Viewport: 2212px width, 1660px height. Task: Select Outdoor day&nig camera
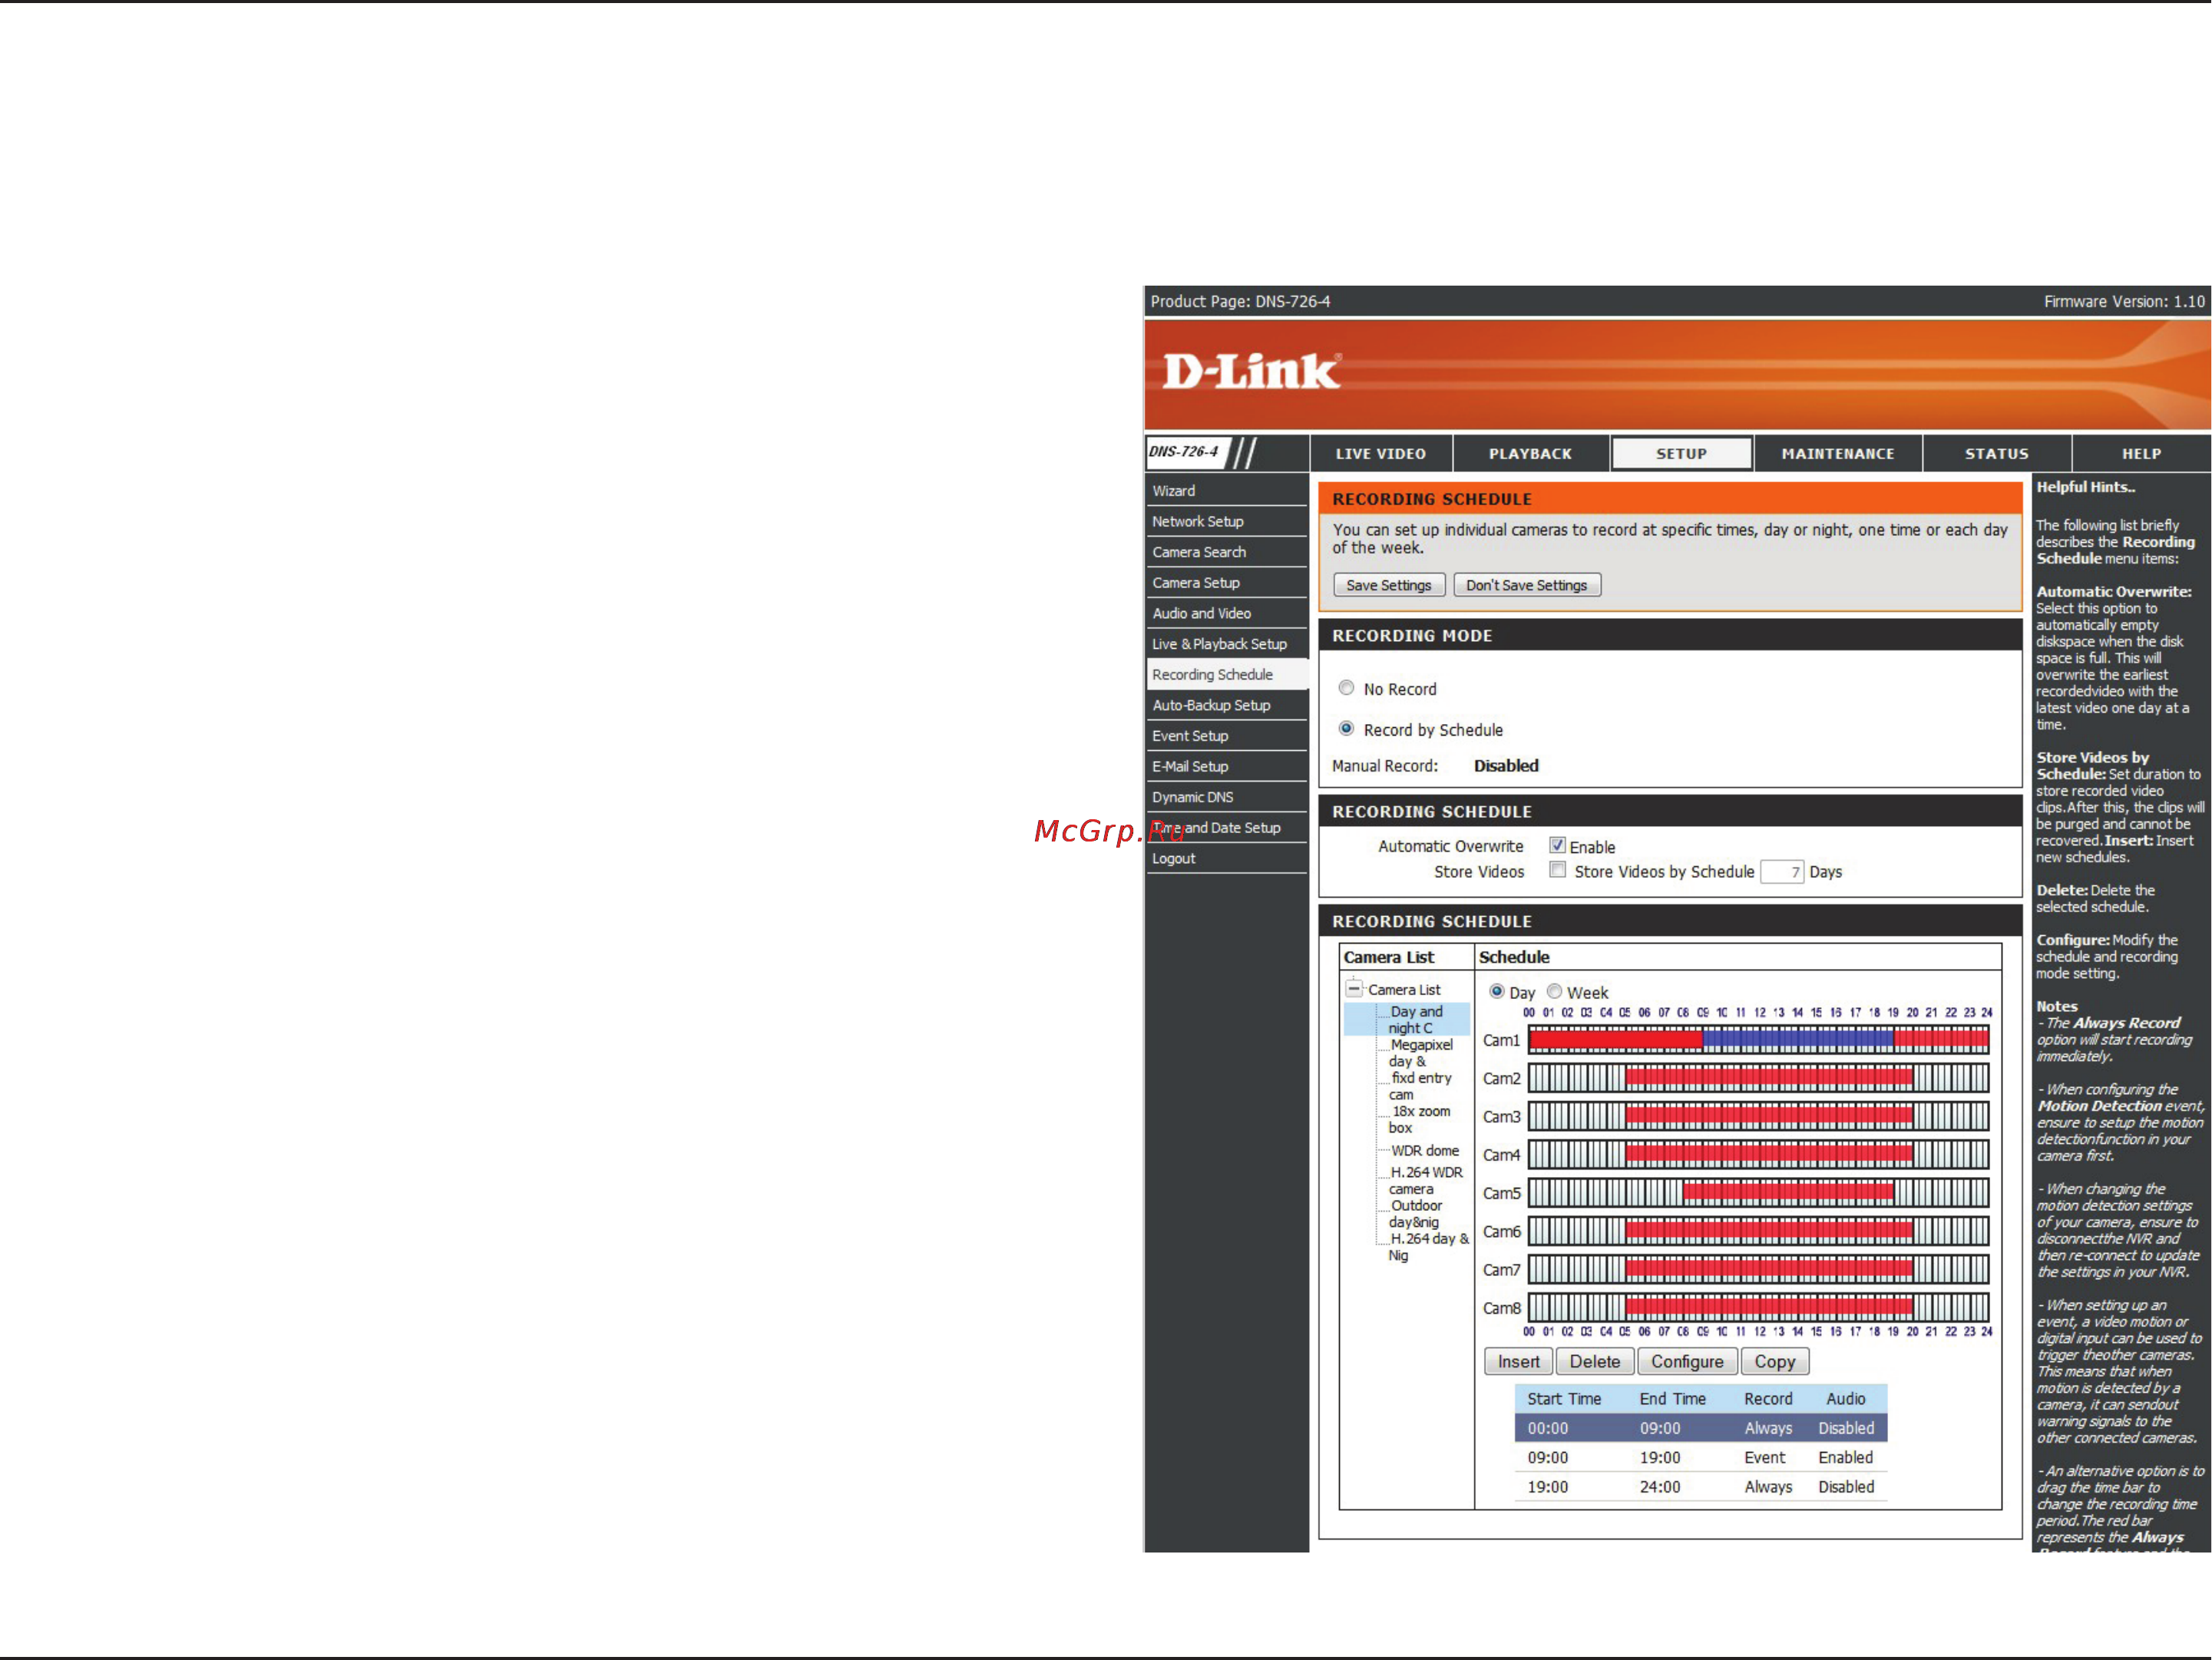1415,1214
